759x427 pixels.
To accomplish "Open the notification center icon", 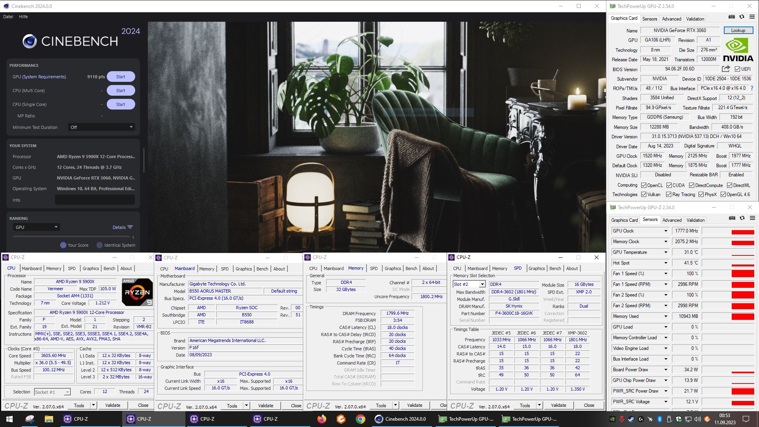I will (x=746, y=419).
